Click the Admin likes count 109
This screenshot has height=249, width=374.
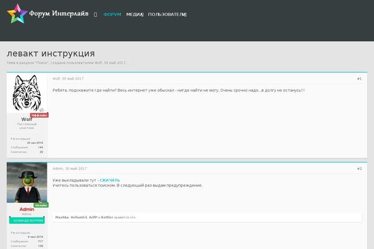pos(41,246)
